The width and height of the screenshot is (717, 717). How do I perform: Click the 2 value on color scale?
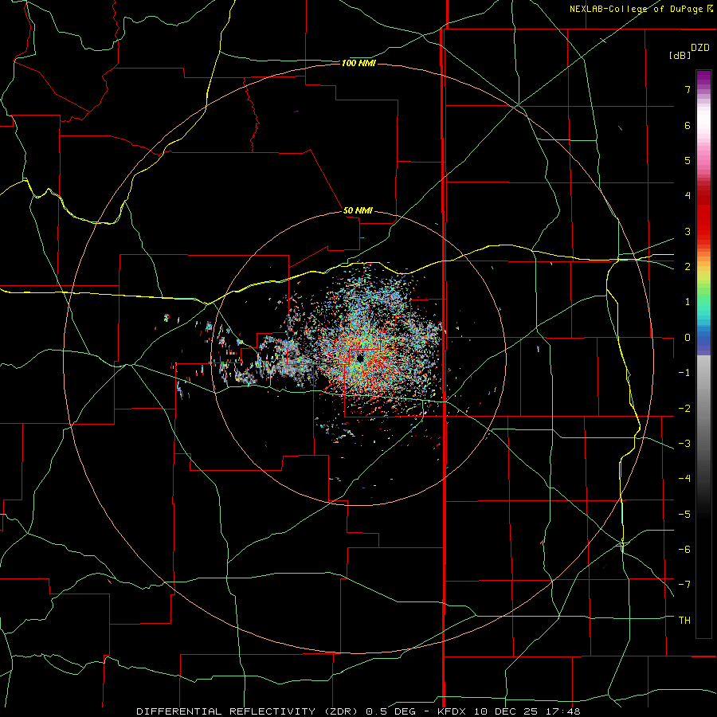[688, 267]
